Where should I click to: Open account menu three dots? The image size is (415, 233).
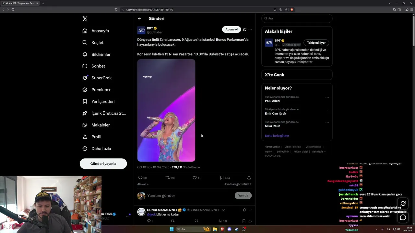click(128, 216)
